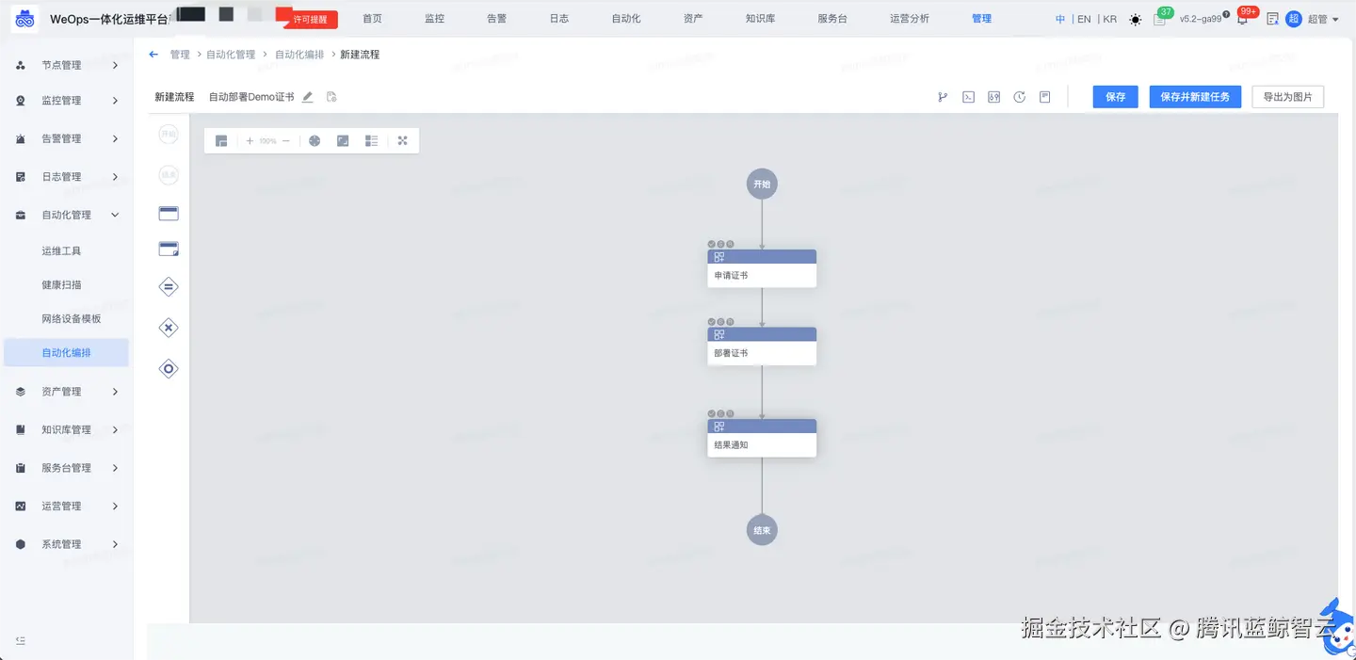
Task: Open the notification bell with 99+ badge
Action: [x=1242, y=19]
